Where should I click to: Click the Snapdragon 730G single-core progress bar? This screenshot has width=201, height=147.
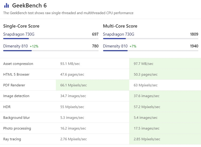(x=51, y=39)
